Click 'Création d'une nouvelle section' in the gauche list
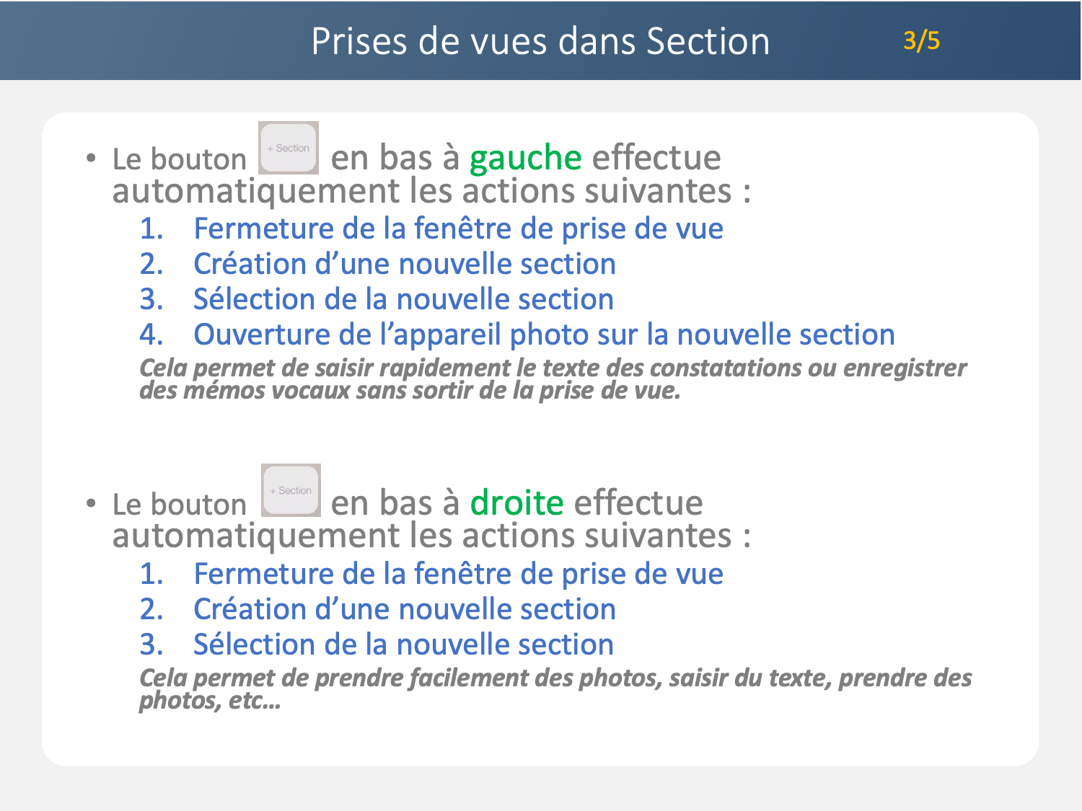The width and height of the screenshot is (1082, 811). coord(405,264)
